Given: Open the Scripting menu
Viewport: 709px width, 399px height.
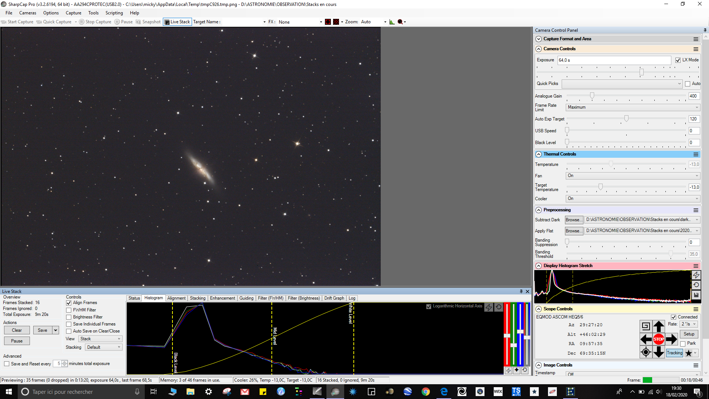Looking at the screenshot, I should click(114, 13).
